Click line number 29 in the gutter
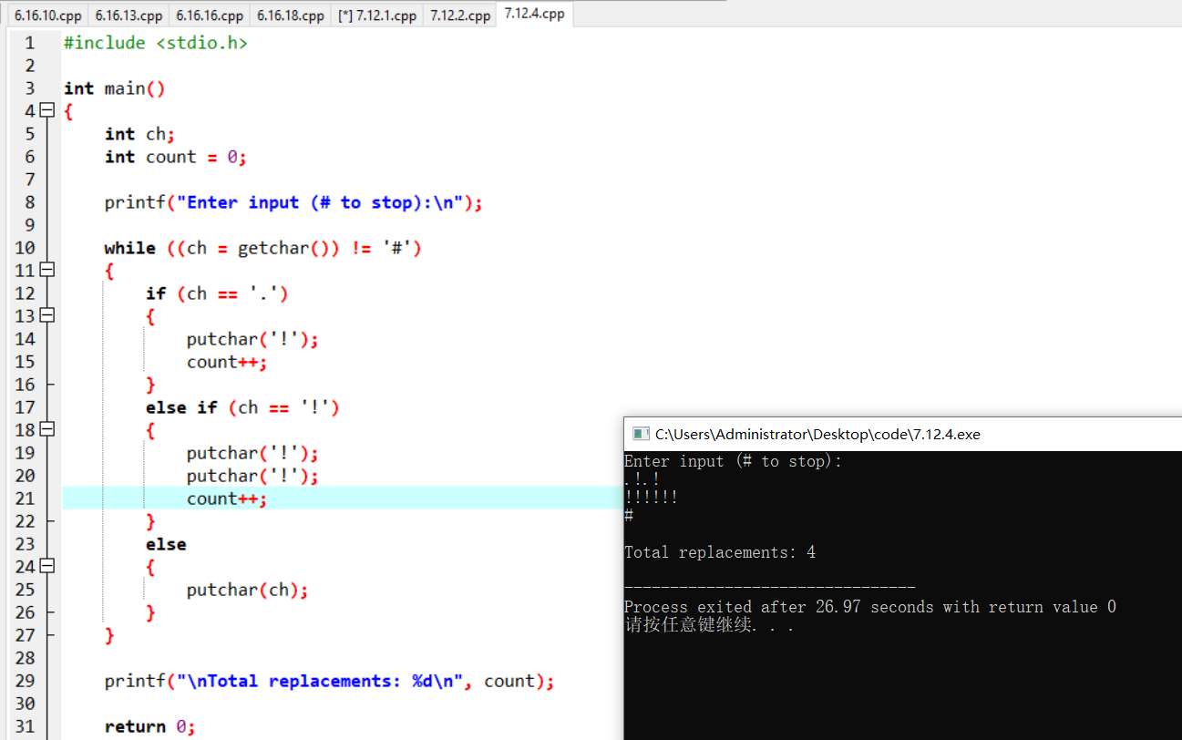1182x740 pixels. [25, 681]
